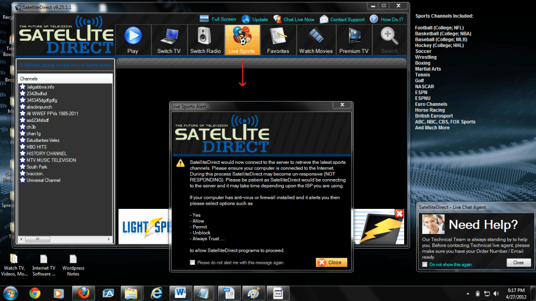Viewport: 536px width, 301px height.
Task: Open Watch Movies section
Action: pyautogui.click(x=316, y=40)
